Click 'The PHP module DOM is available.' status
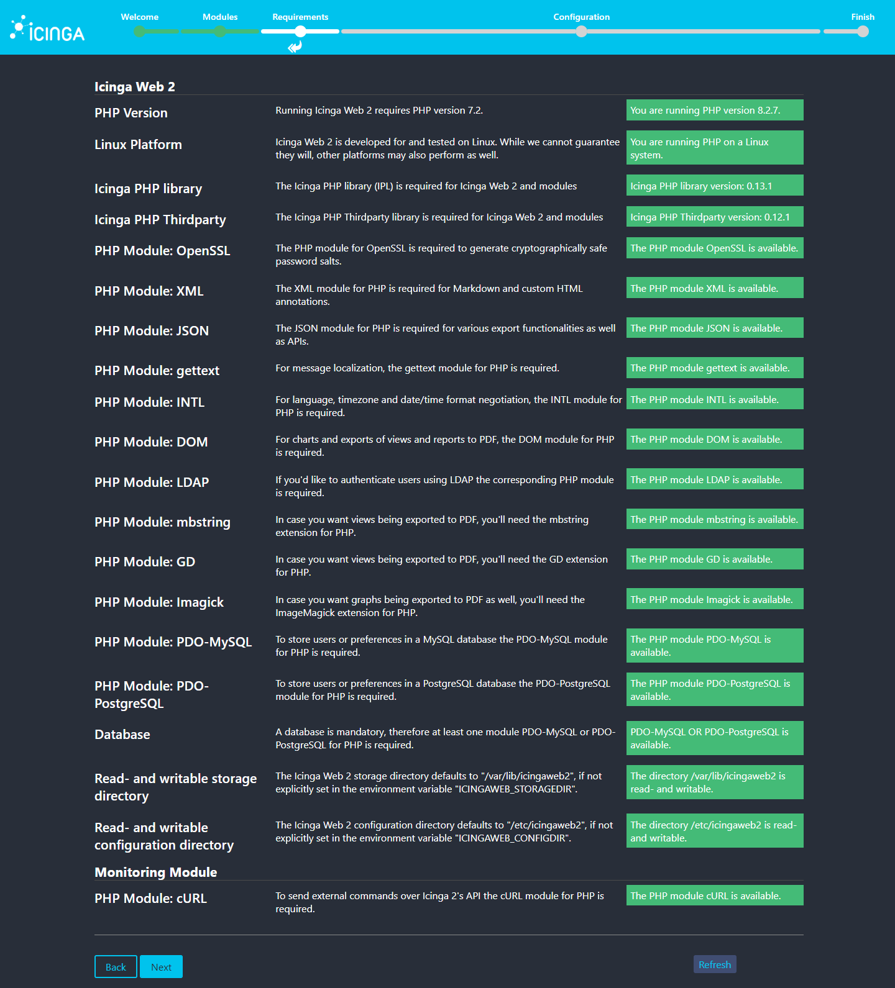 715,439
